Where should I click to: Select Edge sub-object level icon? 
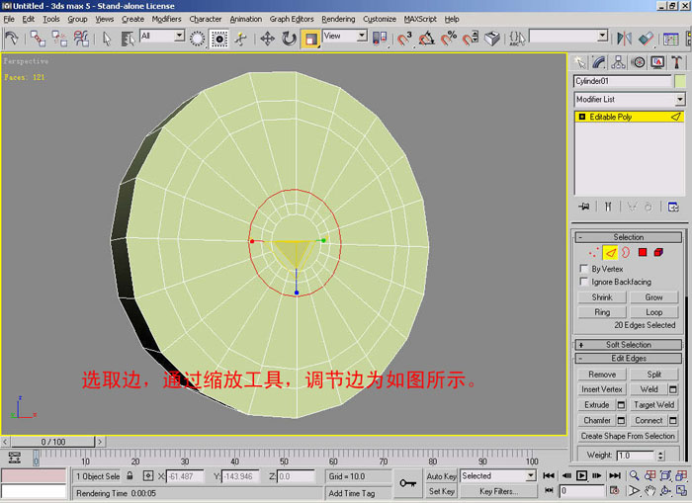(x=610, y=252)
